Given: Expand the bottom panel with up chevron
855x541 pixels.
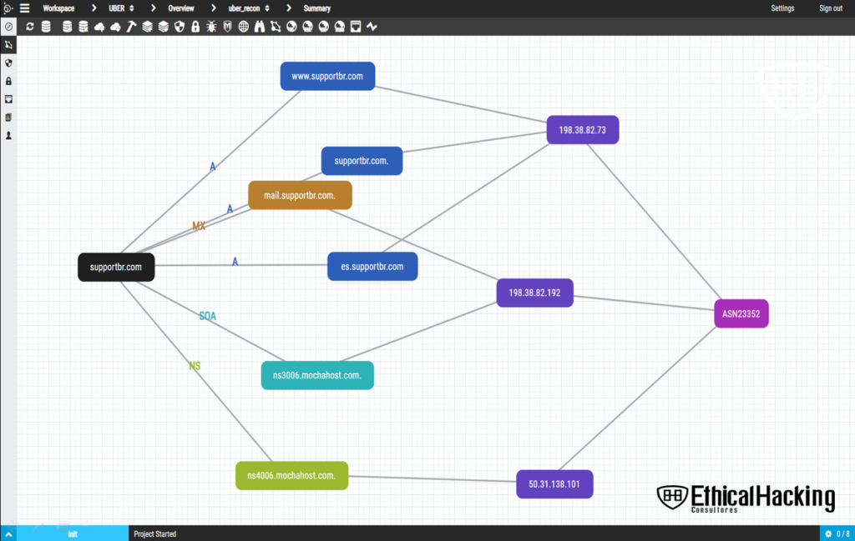Looking at the screenshot, I should pos(9,533).
